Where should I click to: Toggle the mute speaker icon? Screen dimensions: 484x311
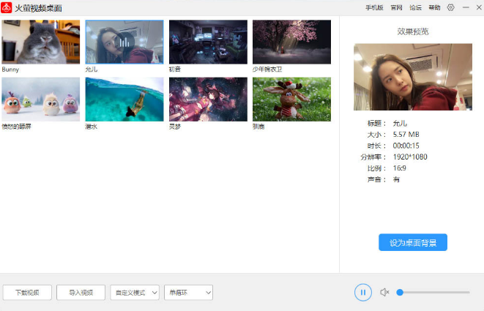[384, 292]
